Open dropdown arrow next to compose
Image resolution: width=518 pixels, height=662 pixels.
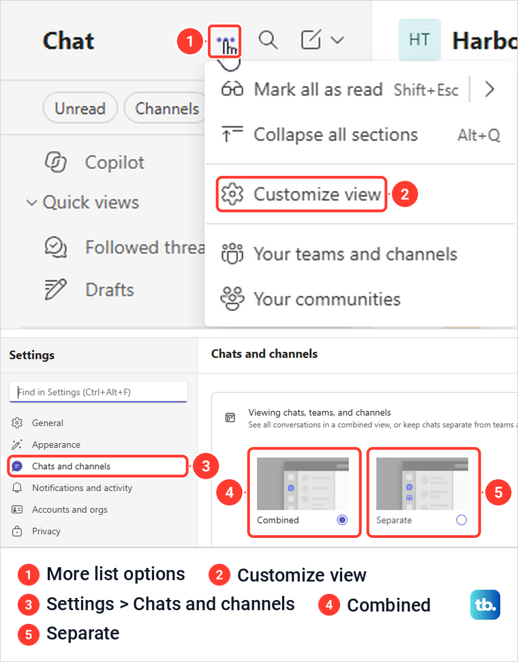(337, 40)
